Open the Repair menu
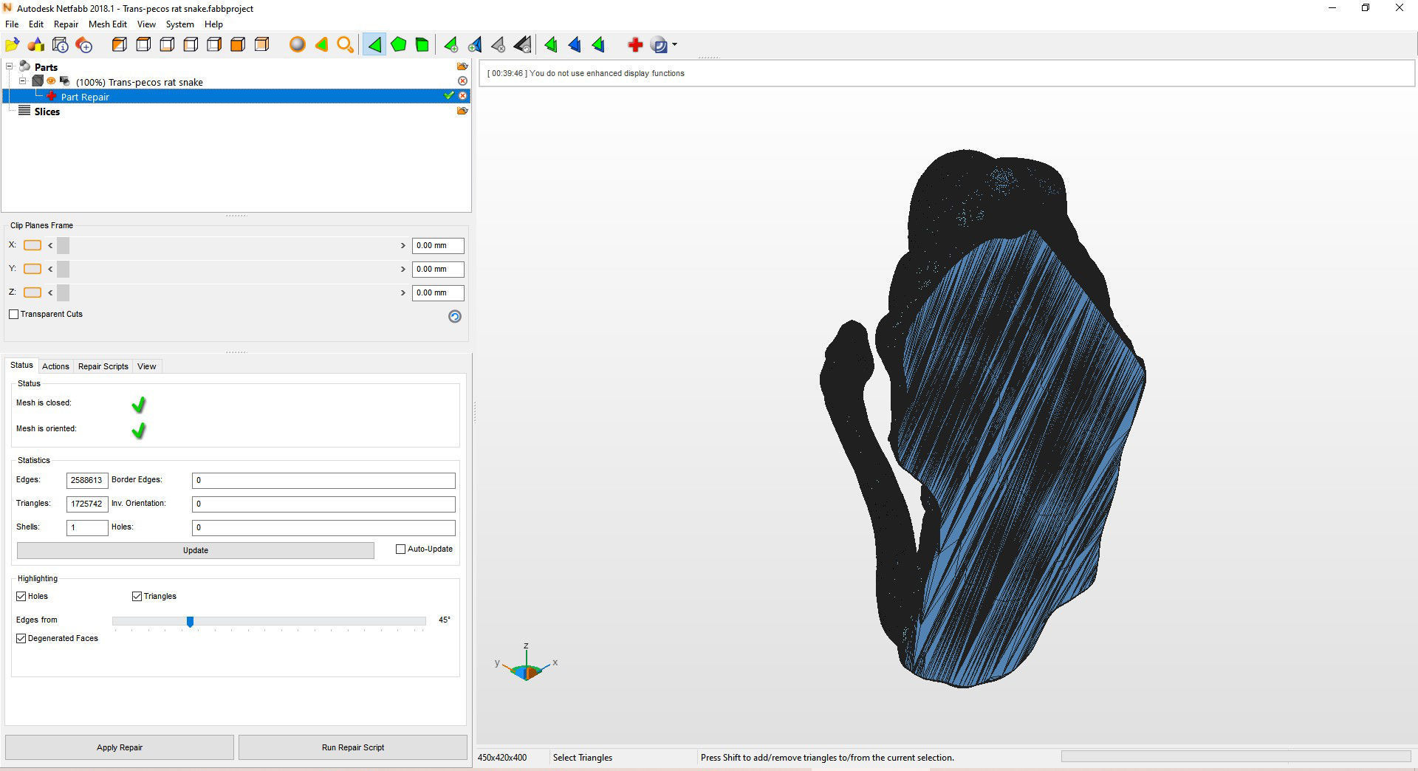The width and height of the screenshot is (1418, 771). pyautogui.click(x=66, y=24)
